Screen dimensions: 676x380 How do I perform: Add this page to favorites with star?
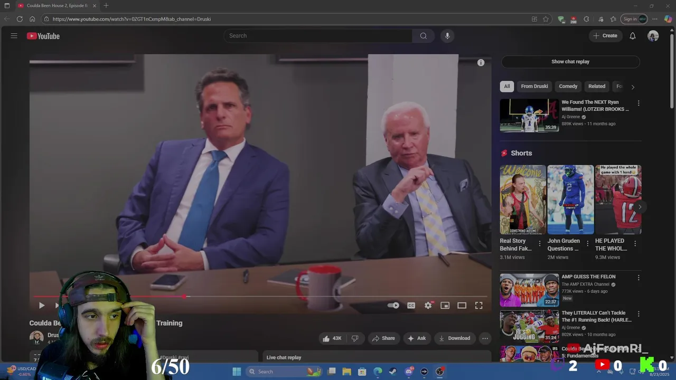(x=546, y=19)
